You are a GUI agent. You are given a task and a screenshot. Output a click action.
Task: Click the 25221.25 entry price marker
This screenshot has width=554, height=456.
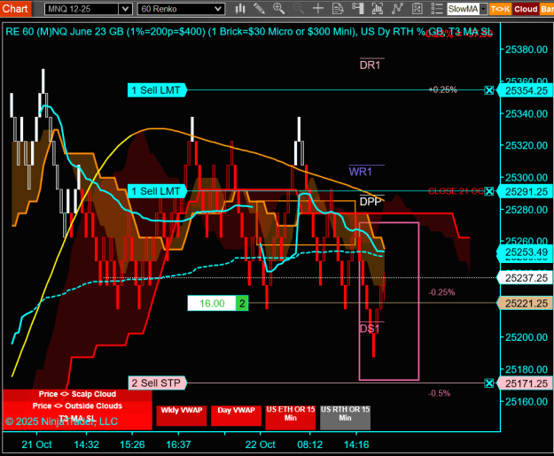tap(526, 304)
